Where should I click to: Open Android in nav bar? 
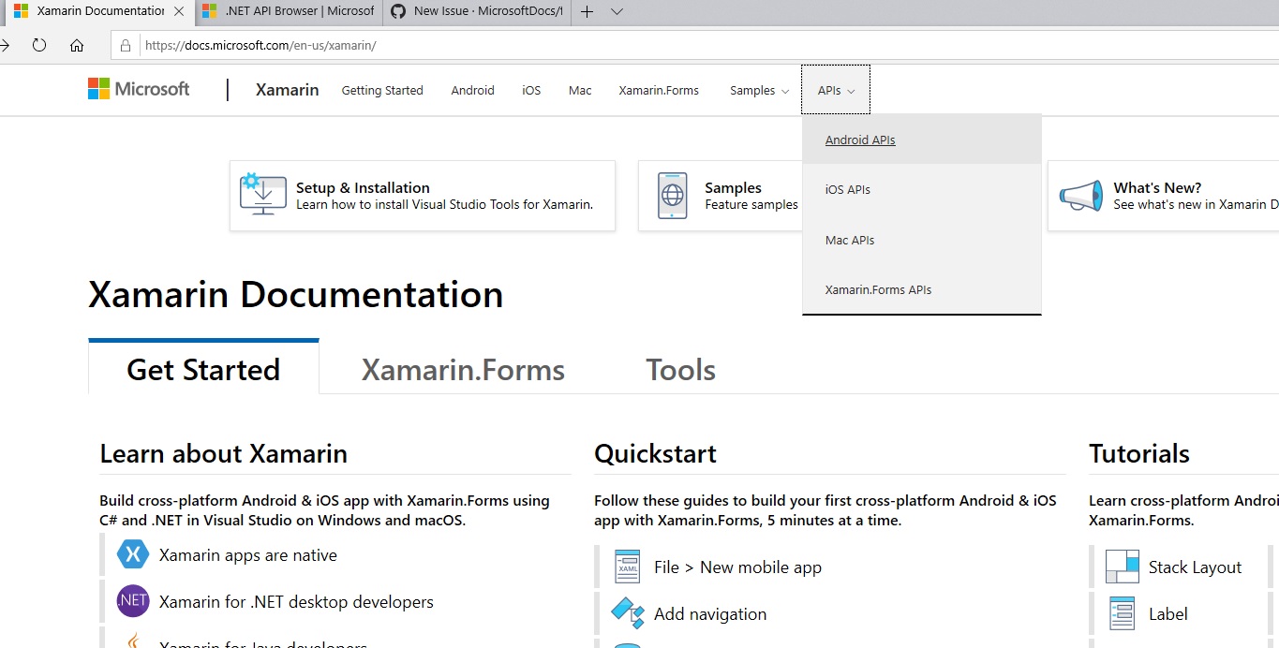pos(472,91)
